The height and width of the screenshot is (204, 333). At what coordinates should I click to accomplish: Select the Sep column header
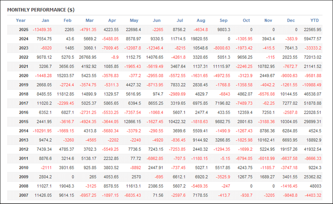[x=223, y=21]
